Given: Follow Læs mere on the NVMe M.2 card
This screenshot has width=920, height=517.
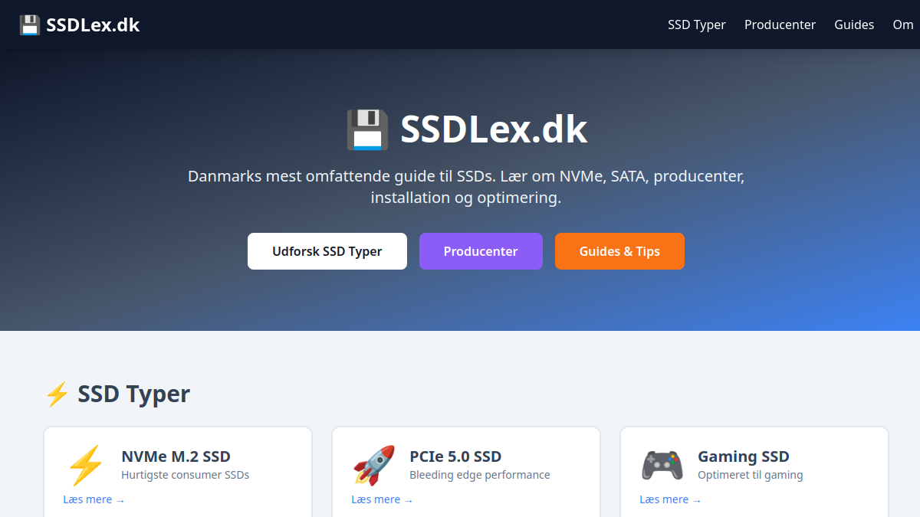Looking at the screenshot, I should point(94,499).
